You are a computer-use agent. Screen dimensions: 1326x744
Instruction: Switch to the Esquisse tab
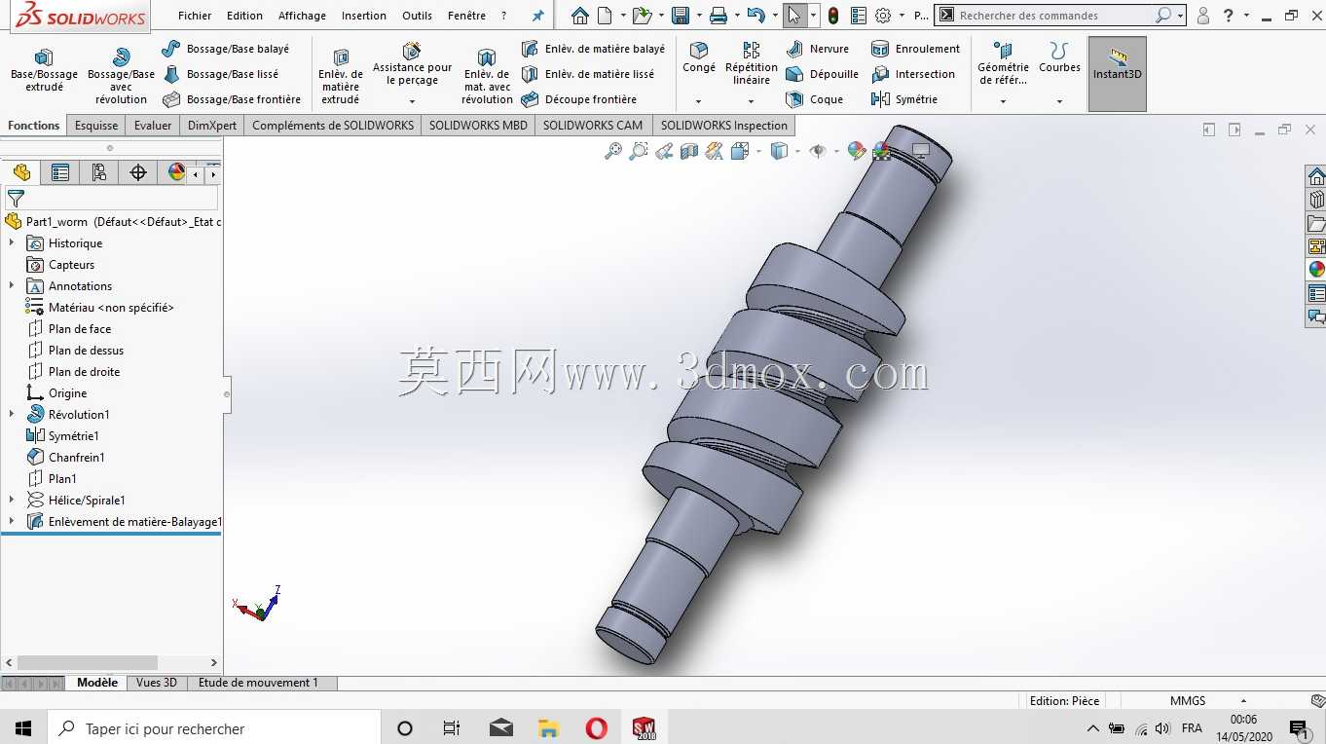coord(96,126)
